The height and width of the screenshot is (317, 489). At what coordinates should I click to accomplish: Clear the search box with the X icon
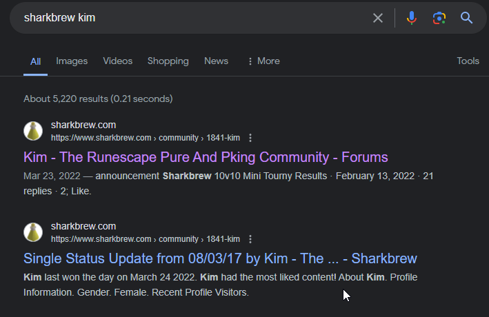coord(378,18)
